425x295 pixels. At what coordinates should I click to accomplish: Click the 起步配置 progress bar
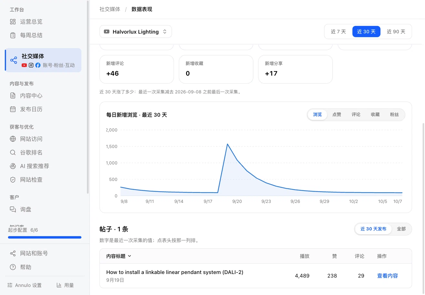coord(45,237)
